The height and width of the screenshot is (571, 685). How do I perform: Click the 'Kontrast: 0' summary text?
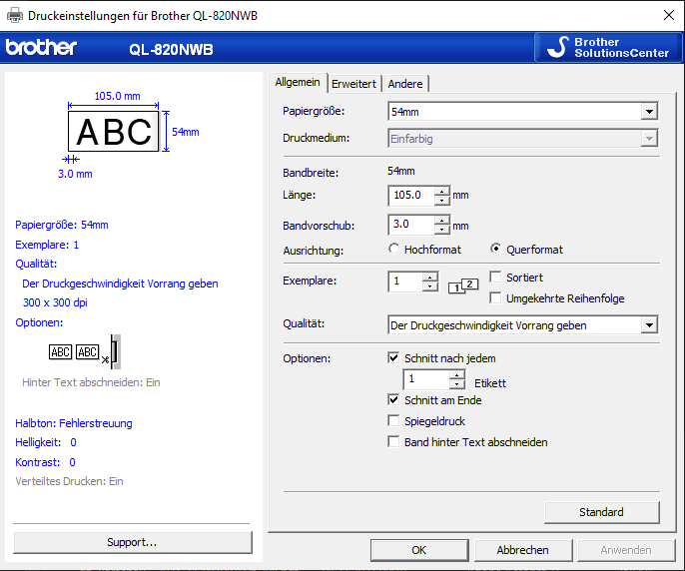46,462
